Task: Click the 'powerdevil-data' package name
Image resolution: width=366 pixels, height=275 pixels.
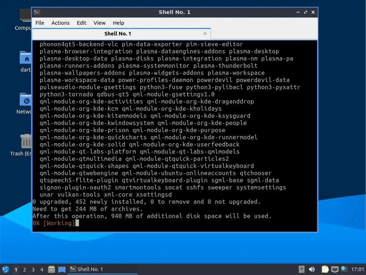Action: coord(263,80)
